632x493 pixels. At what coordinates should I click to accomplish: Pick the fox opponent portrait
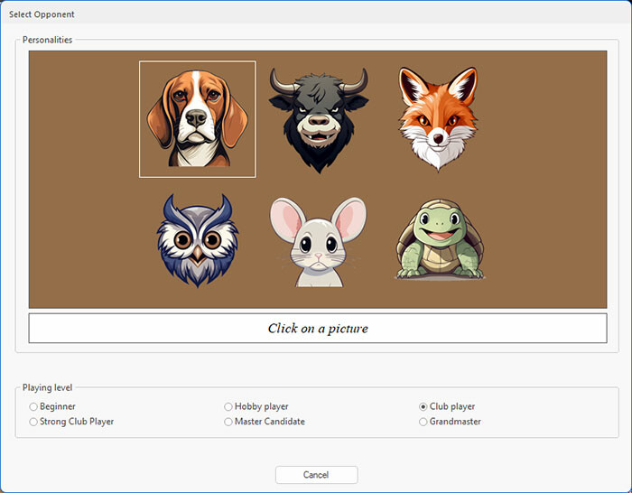[438, 117]
